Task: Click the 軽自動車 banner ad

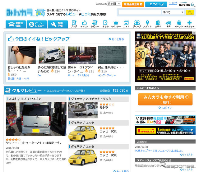Action: [x=165, y=120]
